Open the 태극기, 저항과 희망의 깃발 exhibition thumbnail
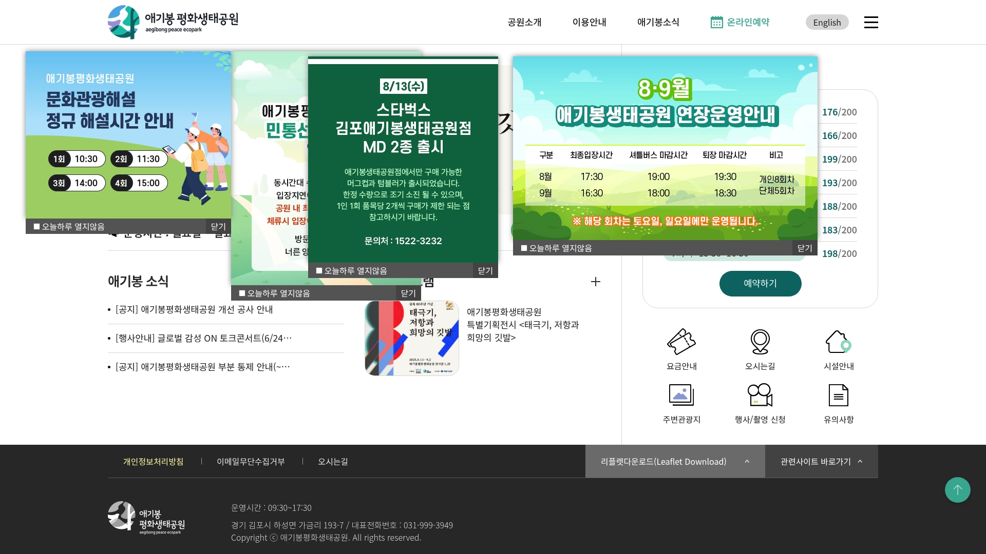The width and height of the screenshot is (986, 554). [411, 338]
